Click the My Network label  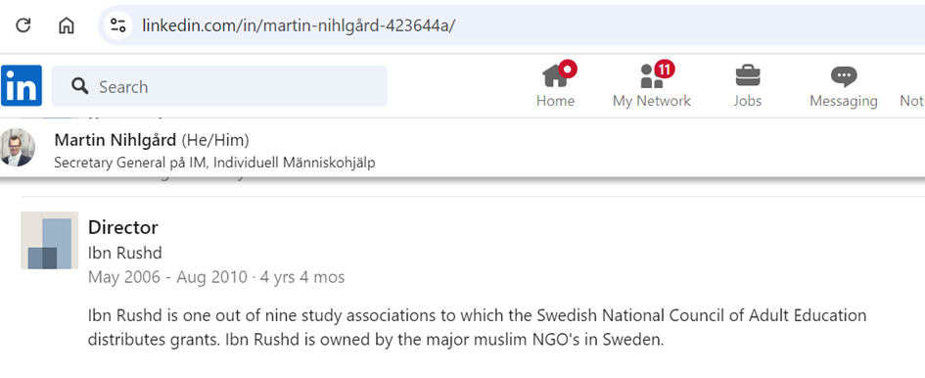click(651, 101)
